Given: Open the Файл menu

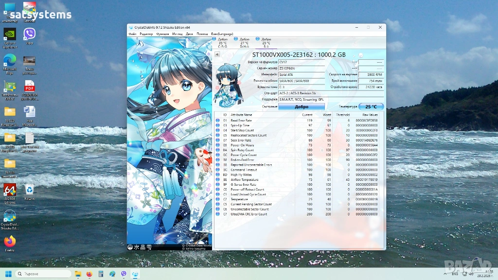Looking at the screenshot, I should pyautogui.click(x=132, y=34).
